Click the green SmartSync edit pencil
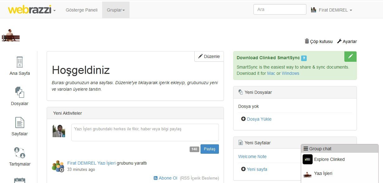This screenshot has height=183, width=383. (x=350, y=56)
